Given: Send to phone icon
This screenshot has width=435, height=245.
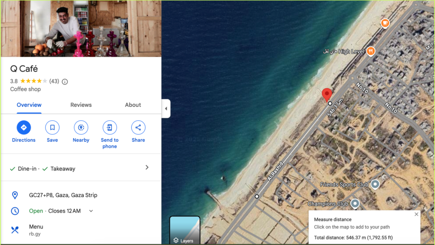Looking at the screenshot, I should click(110, 128).
